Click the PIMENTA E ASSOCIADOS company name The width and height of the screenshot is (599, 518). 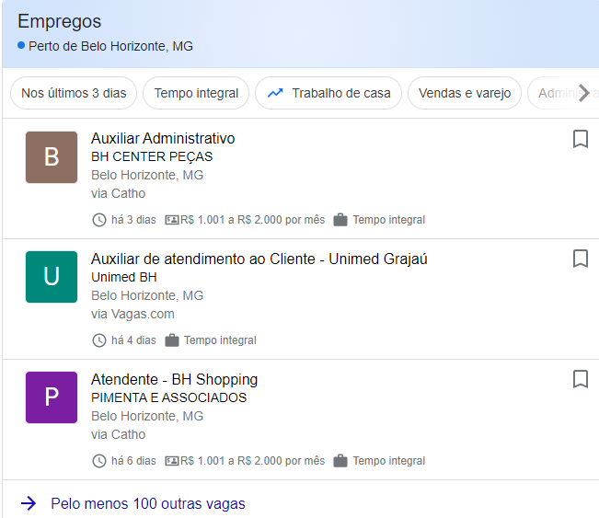pyautogui.click(x=169, y=397)
